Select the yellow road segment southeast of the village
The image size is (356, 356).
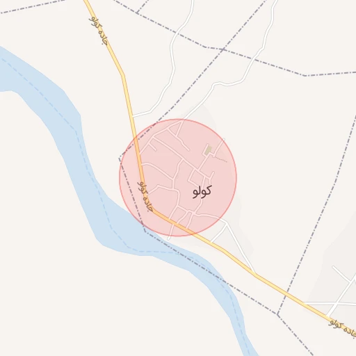[255, 275]
